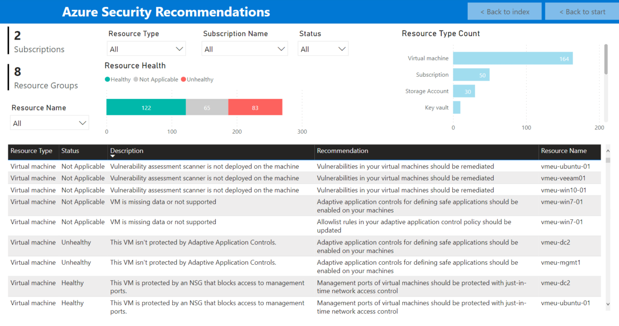Click Not Applicable status in vmeu-win10-01 row
Screen dimensions: 619x326
(x=83, y=190)
